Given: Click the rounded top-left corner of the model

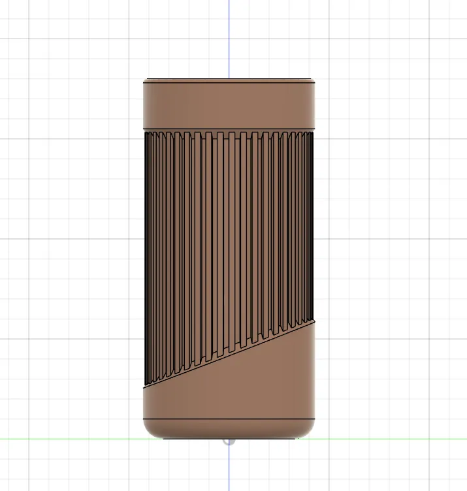Looking at the screenshot, I should [146, 81].
